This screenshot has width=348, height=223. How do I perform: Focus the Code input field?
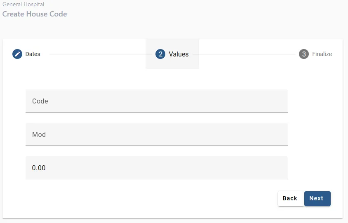click(x=157, y=101)
